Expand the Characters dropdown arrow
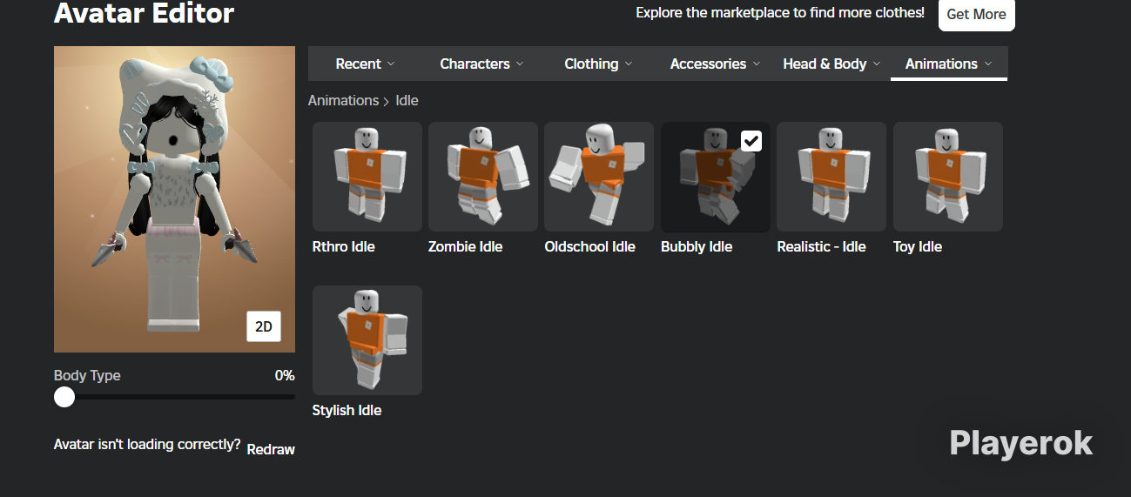 520,64
